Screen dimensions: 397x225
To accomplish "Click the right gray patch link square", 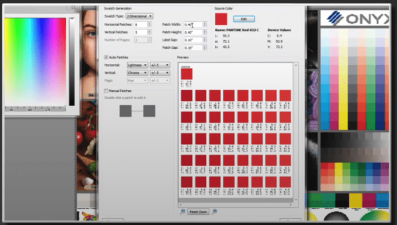I will 149,111.
